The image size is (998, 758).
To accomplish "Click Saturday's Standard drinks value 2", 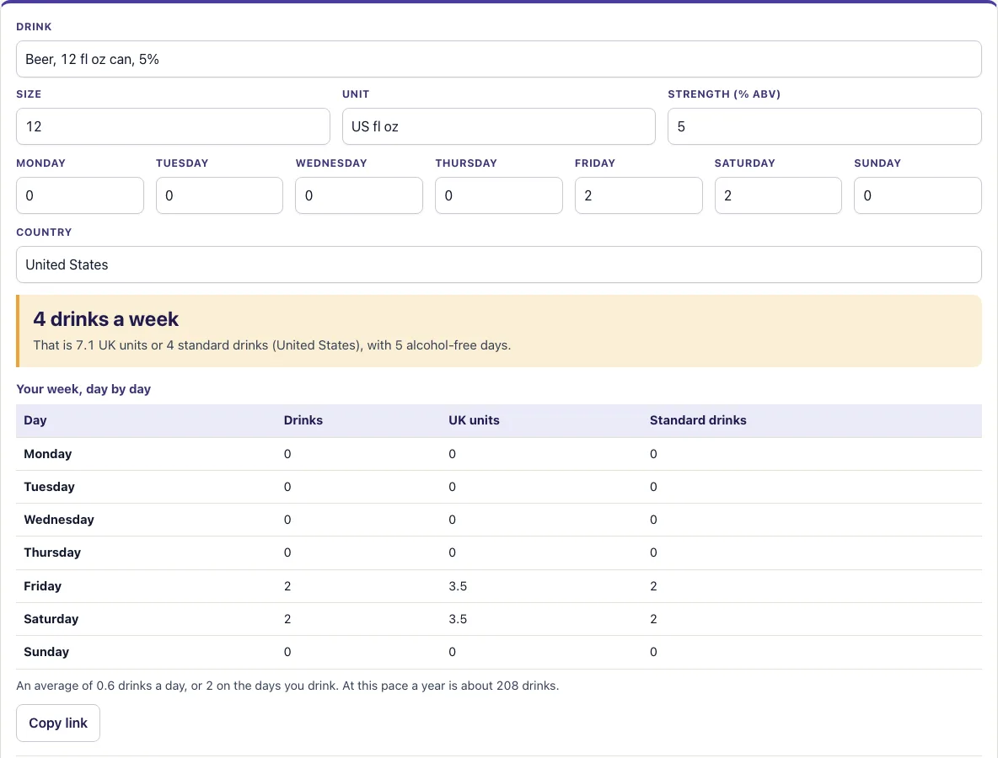I will click(653, 619).
